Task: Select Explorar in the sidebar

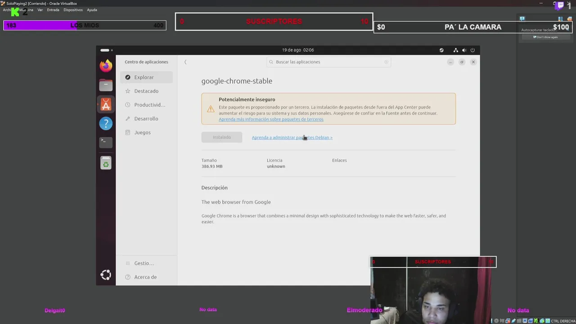Action: (146, 77)
